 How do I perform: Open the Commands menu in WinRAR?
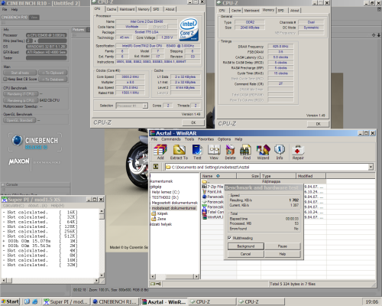click(x=171, y=139)
